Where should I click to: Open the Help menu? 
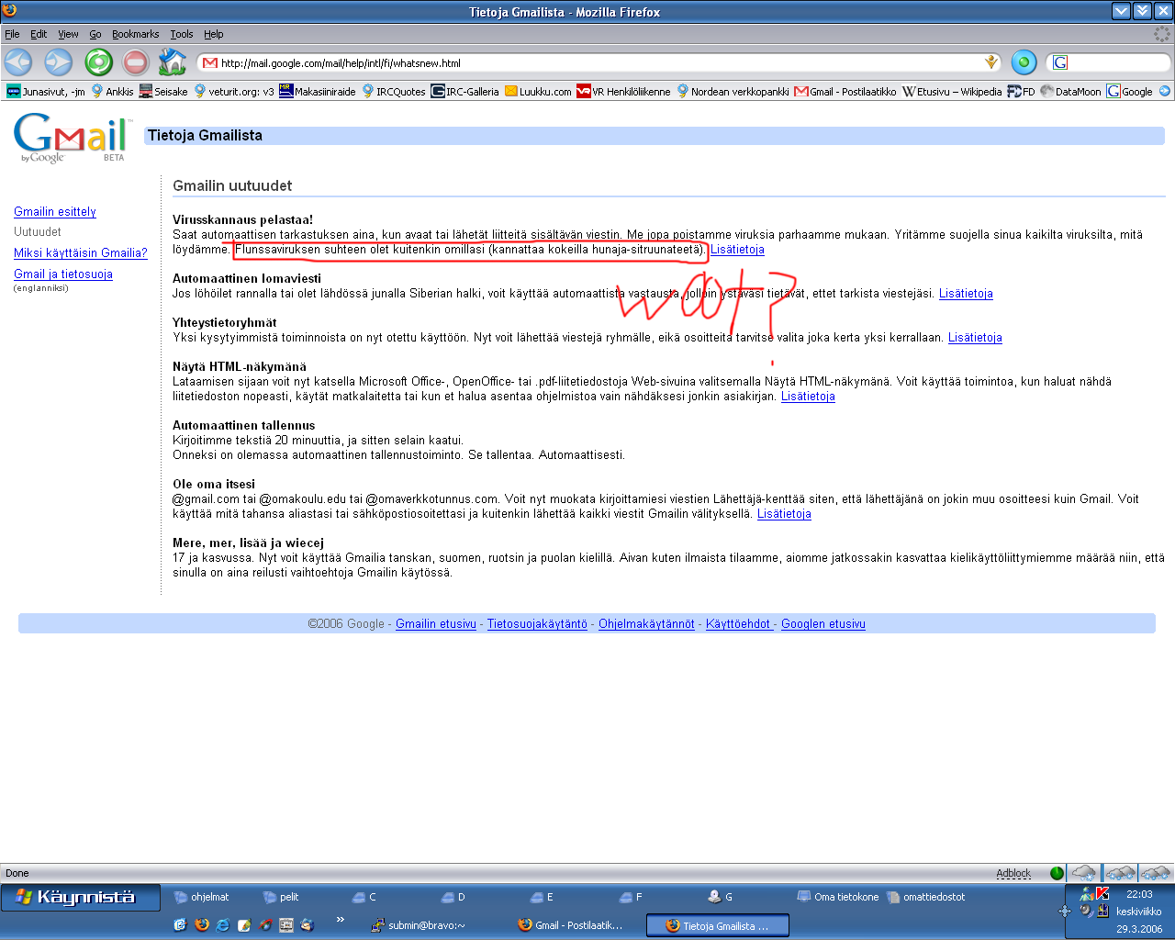(x=214, y=34)
